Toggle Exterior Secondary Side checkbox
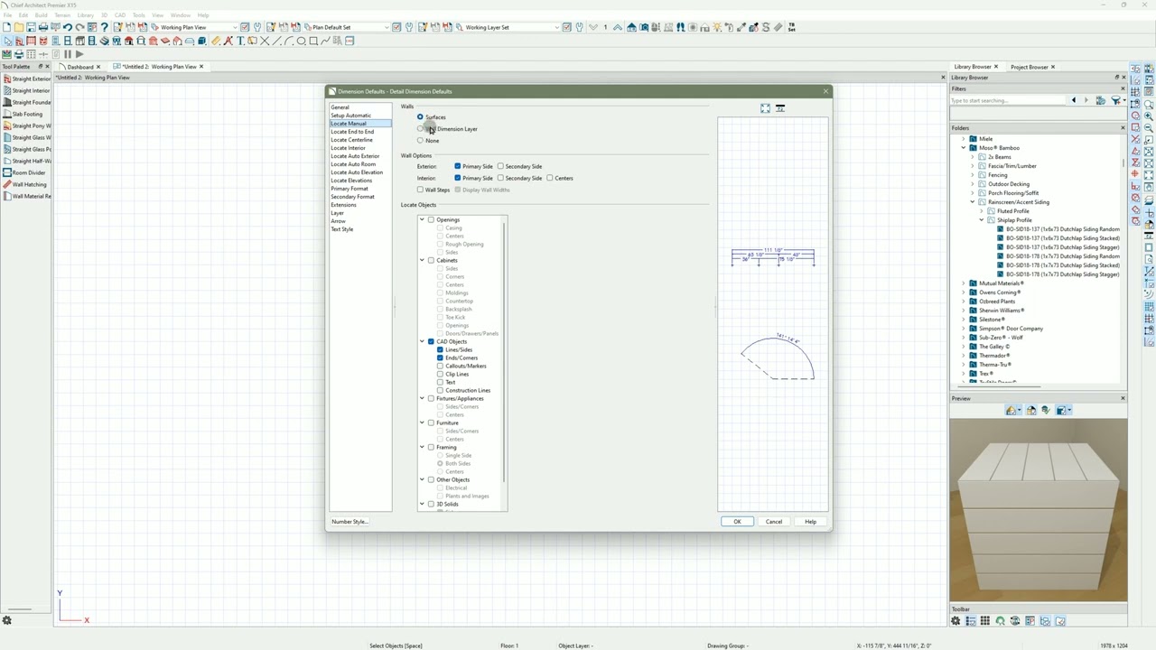 click(x=500, y=166)
